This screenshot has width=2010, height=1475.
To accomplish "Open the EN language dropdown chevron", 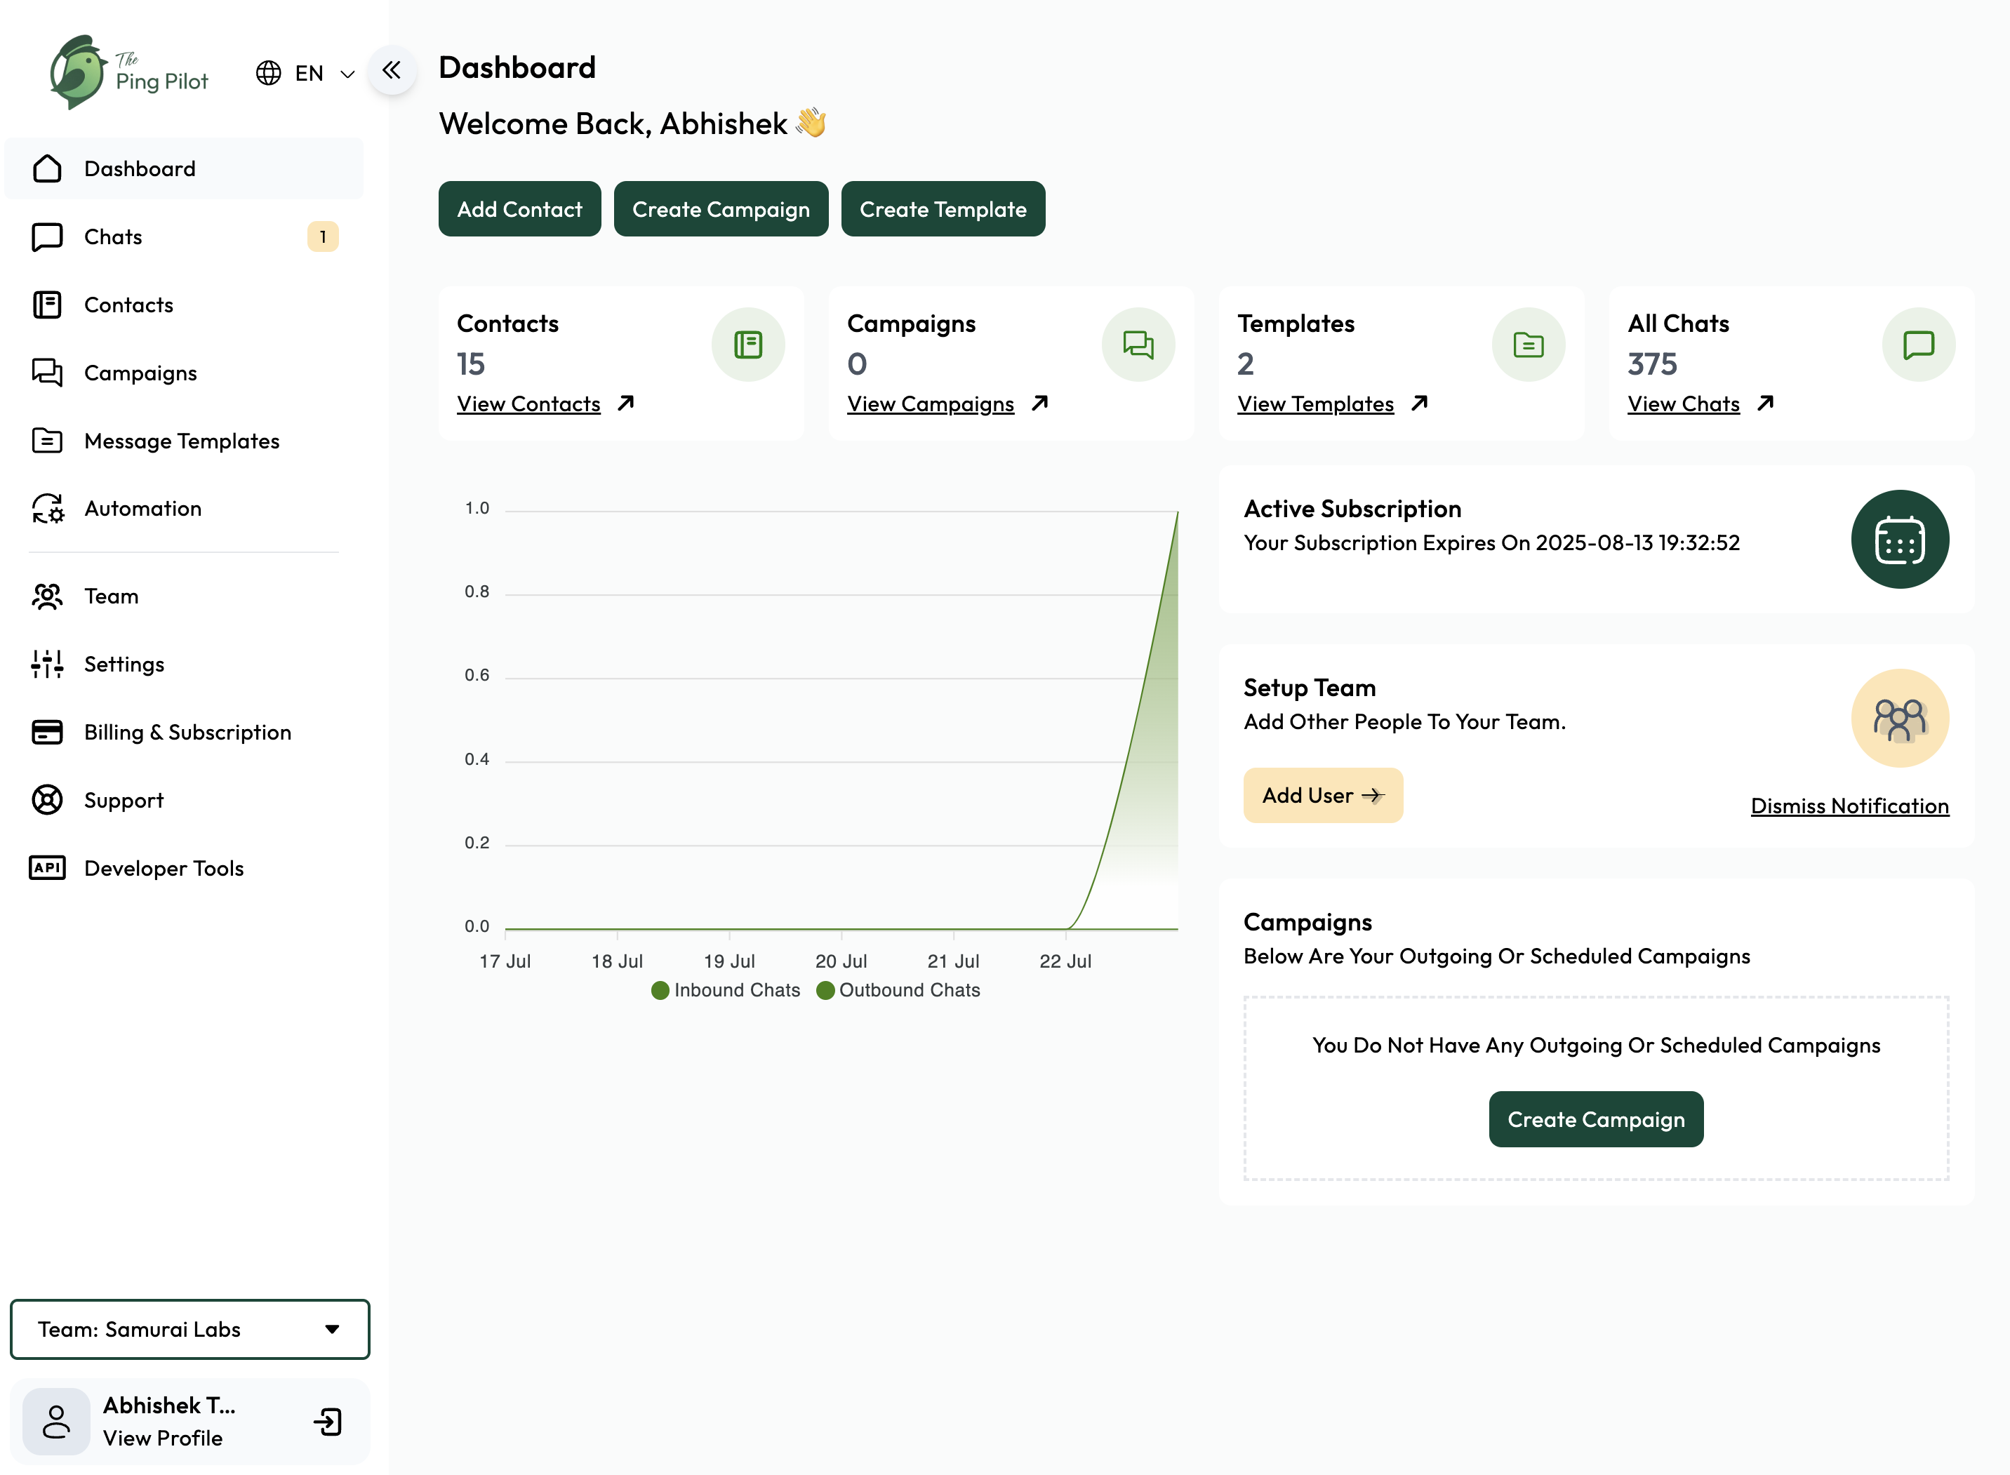I will coord(347,73).
